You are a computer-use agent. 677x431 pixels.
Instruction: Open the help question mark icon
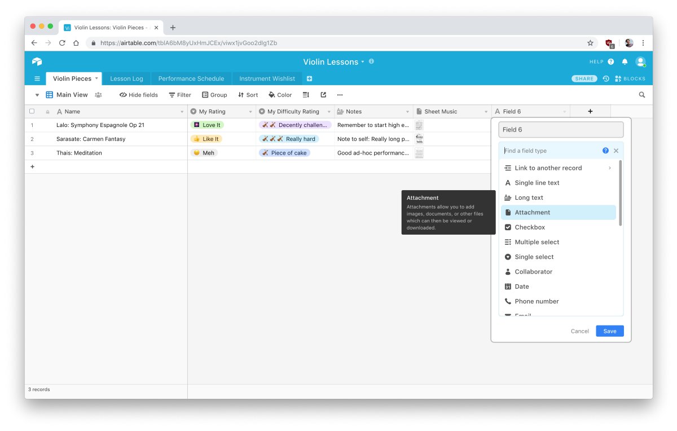pyautogui.click(x=611, y=61)
